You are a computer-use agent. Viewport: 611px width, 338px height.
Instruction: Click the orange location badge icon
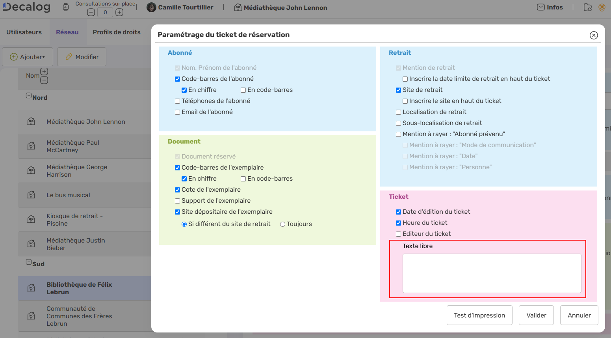click(602, 7)
